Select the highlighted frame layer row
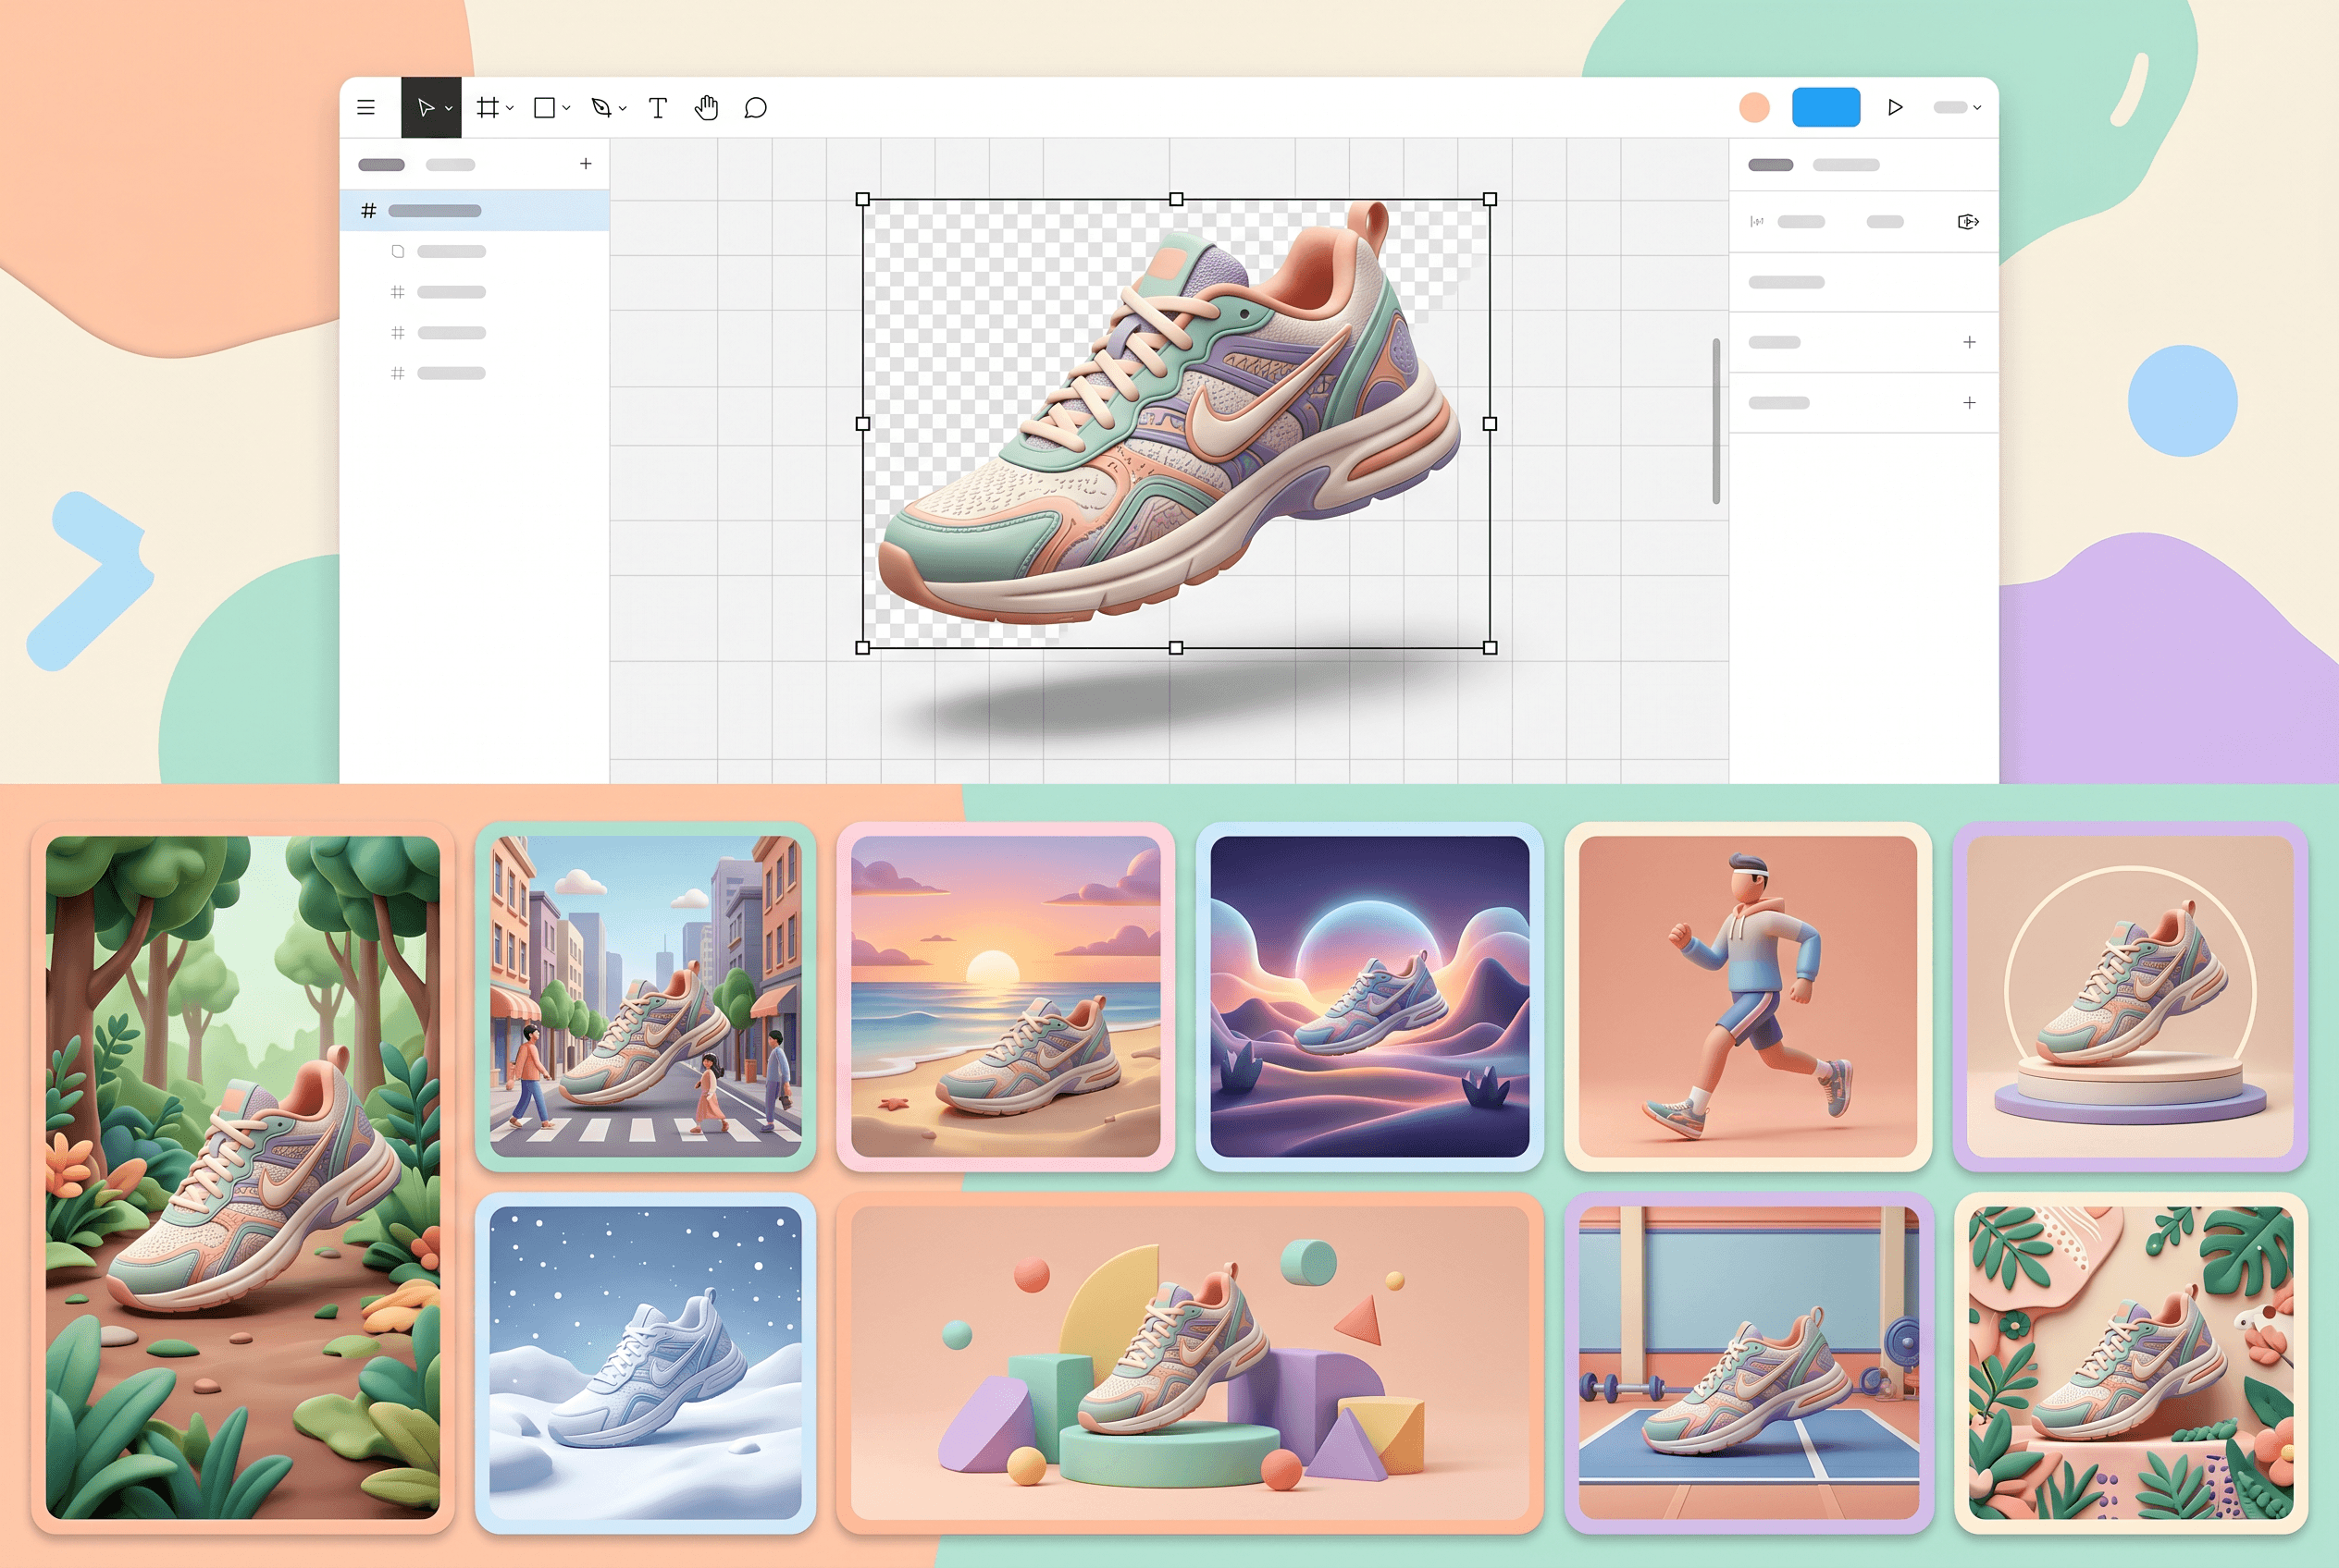This screenshot has width=2339, height=1568. pos(475,210)
